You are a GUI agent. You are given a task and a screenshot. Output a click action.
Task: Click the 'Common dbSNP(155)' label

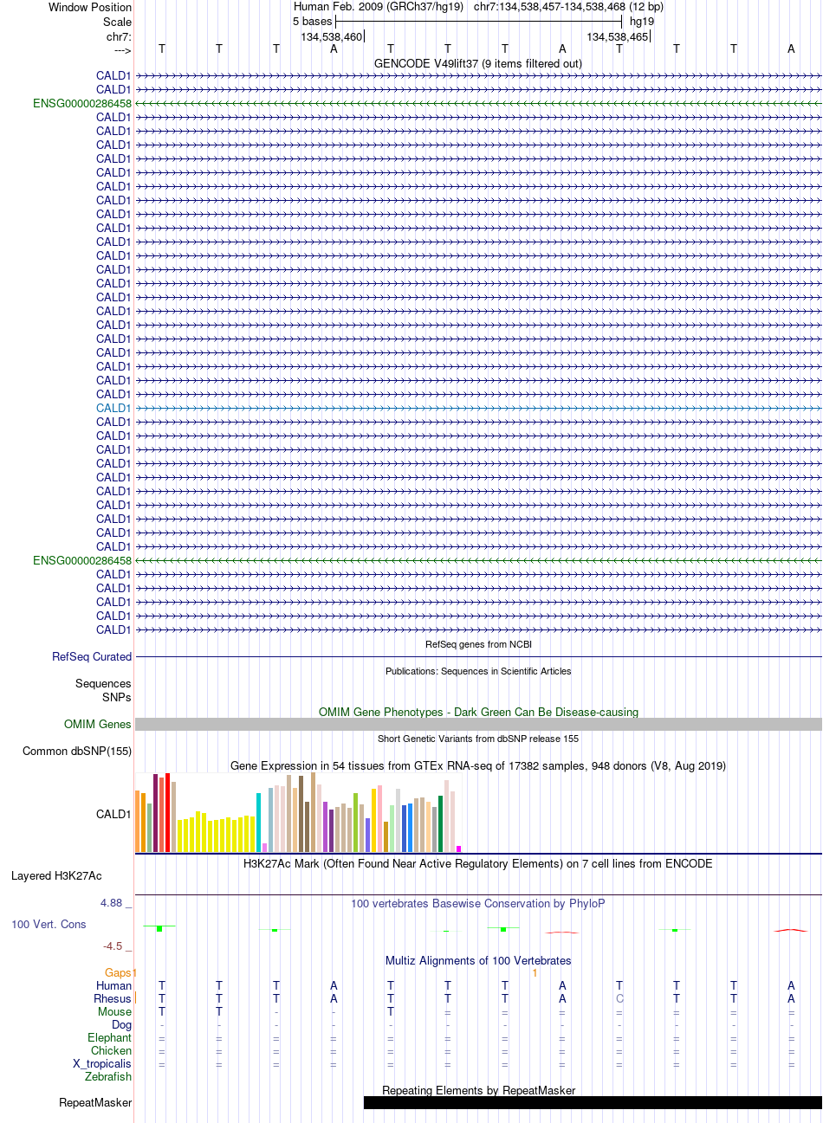[x=77, y=751]
